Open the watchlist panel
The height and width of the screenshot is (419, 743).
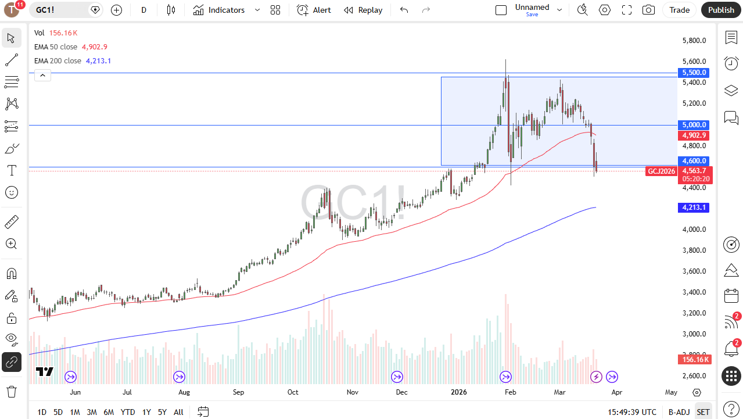tap(731, 37)
